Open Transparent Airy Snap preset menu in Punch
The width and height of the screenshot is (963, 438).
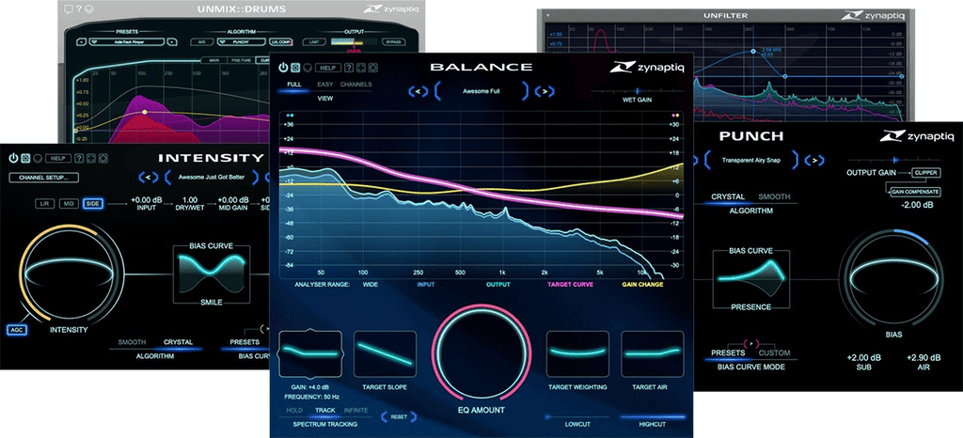751,161
